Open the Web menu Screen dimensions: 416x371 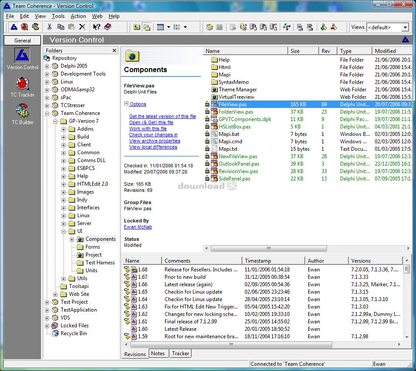[97, 16]
